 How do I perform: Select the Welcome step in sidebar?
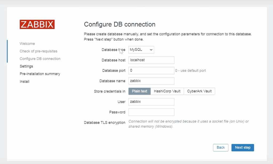click(27, 43)
